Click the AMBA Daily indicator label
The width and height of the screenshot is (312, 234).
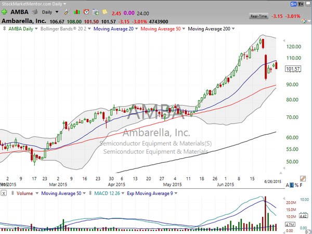[x=21, y=29]
